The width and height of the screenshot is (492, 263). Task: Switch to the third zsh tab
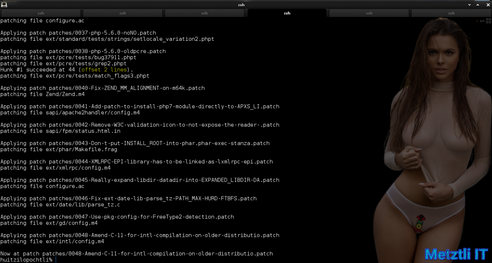click(204, 13)
